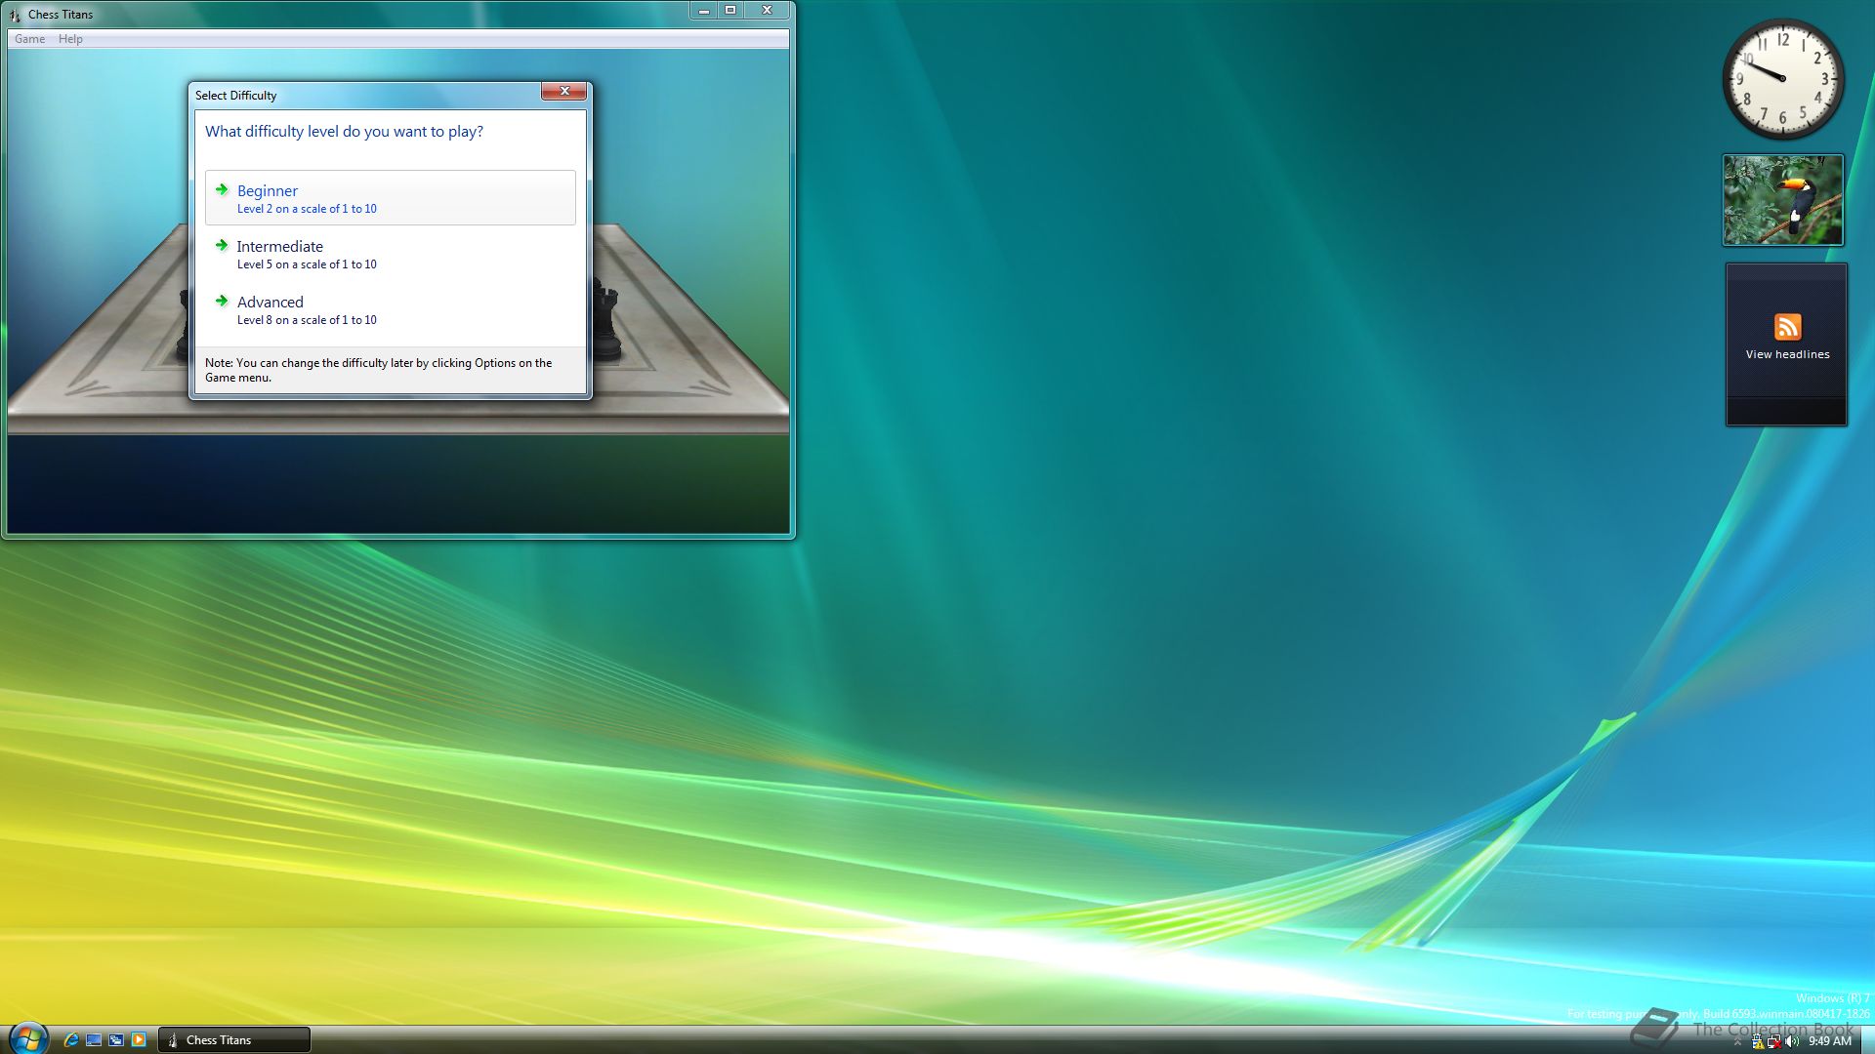Click the toucan slideshow gadget picture
This screenshot has height=1054, width=1875.
(x=1783, y=200)
